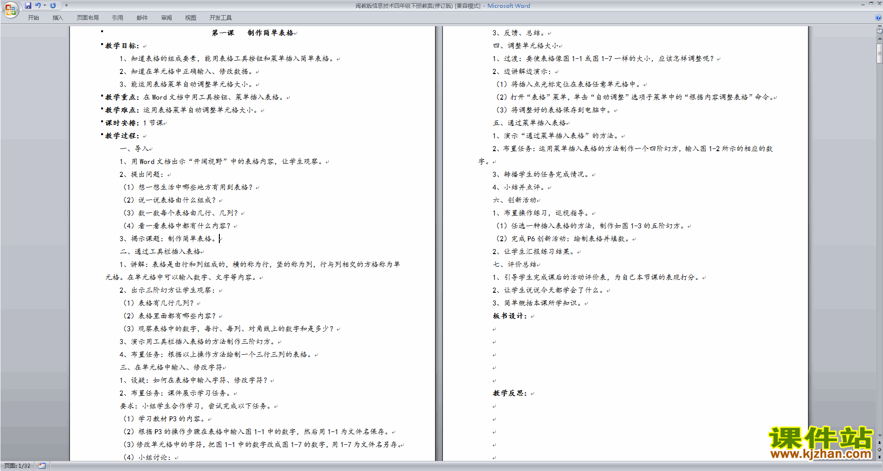Viewport: 883px width, 471px height.
Task: Open the 邮件 ribbon tab
Action: [142, 18]
